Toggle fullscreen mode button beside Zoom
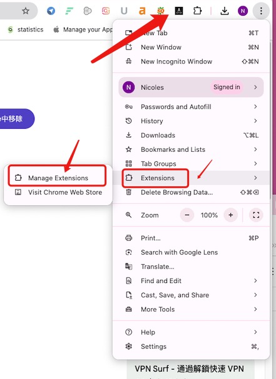276x379 pixels. (256, 215)
